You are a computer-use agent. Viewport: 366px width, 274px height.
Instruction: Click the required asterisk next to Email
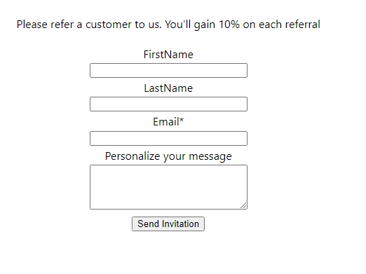(182, 120)
